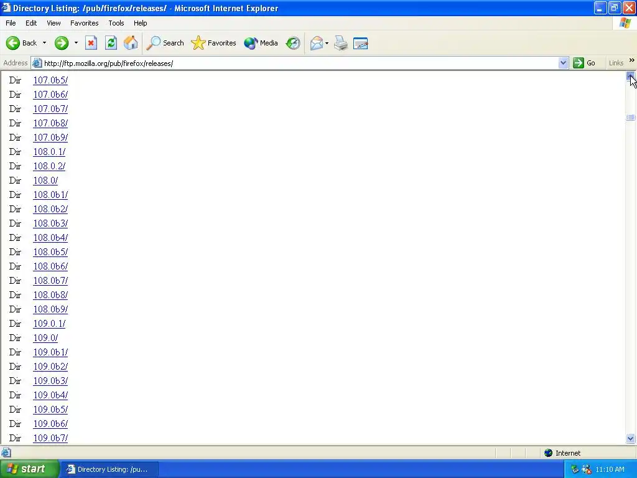Open the Help menu
This screenshot has width=637, height=478.
coord(140,23)
